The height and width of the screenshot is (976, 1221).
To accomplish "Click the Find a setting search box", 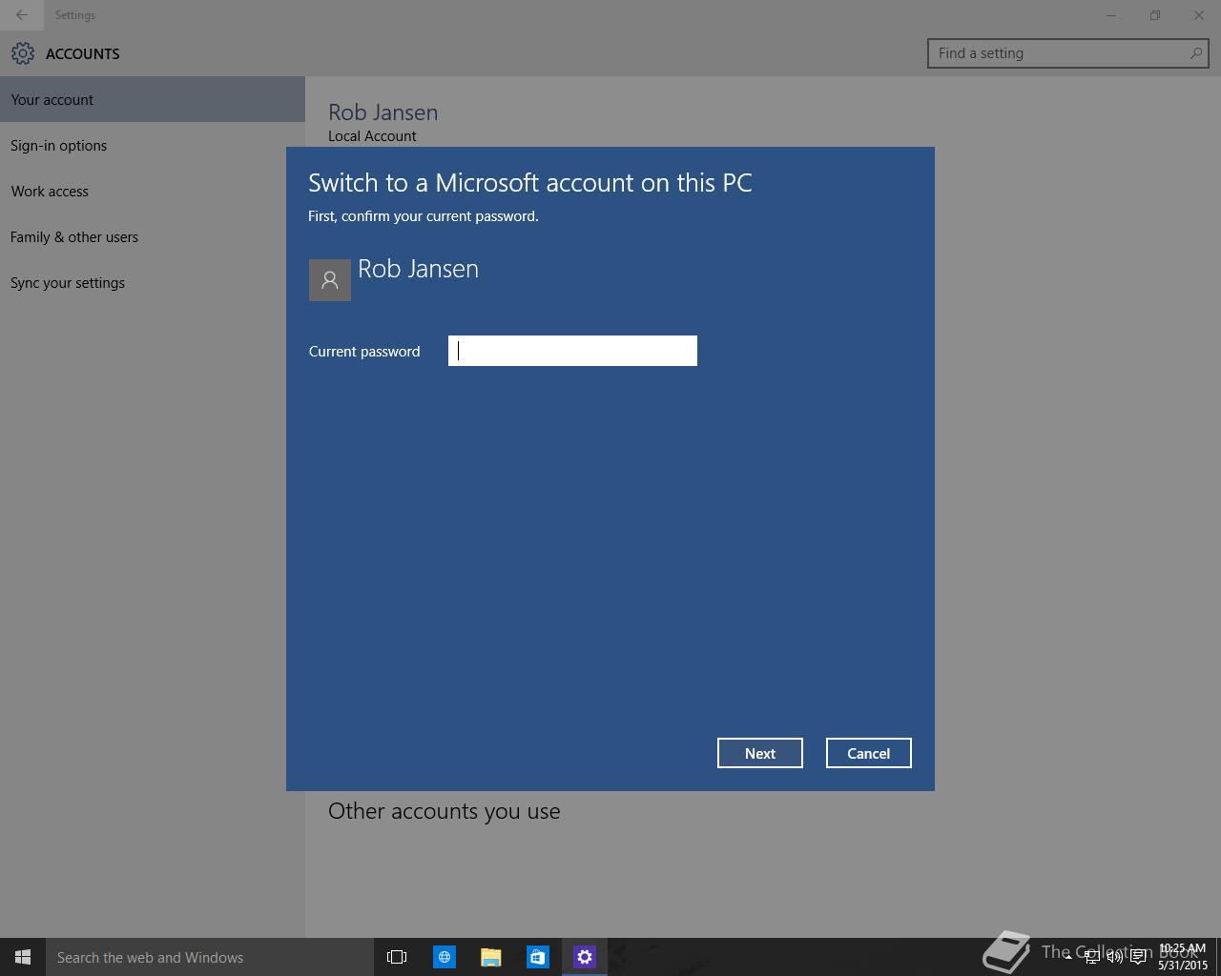I will 1068,53.
